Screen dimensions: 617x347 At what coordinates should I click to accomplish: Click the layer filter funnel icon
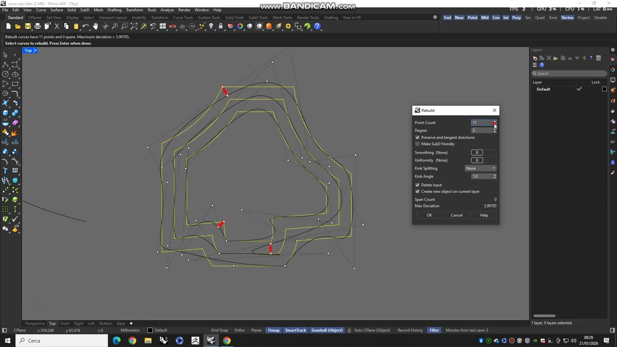[x=591, y=58]
